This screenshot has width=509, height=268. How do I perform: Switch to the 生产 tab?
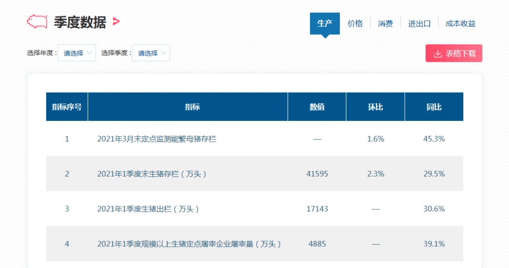(325, 24)
